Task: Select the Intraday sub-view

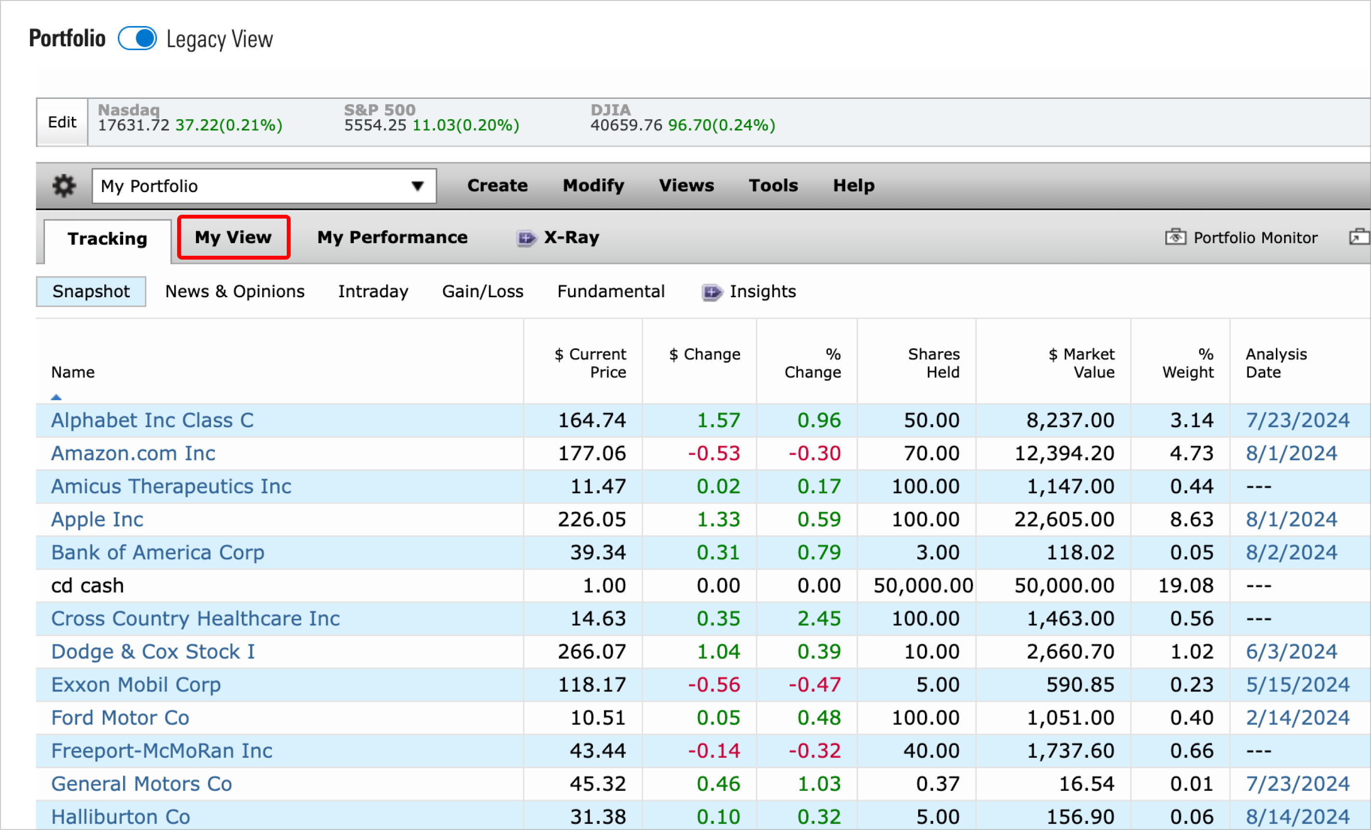Action: tap(373, 291)
